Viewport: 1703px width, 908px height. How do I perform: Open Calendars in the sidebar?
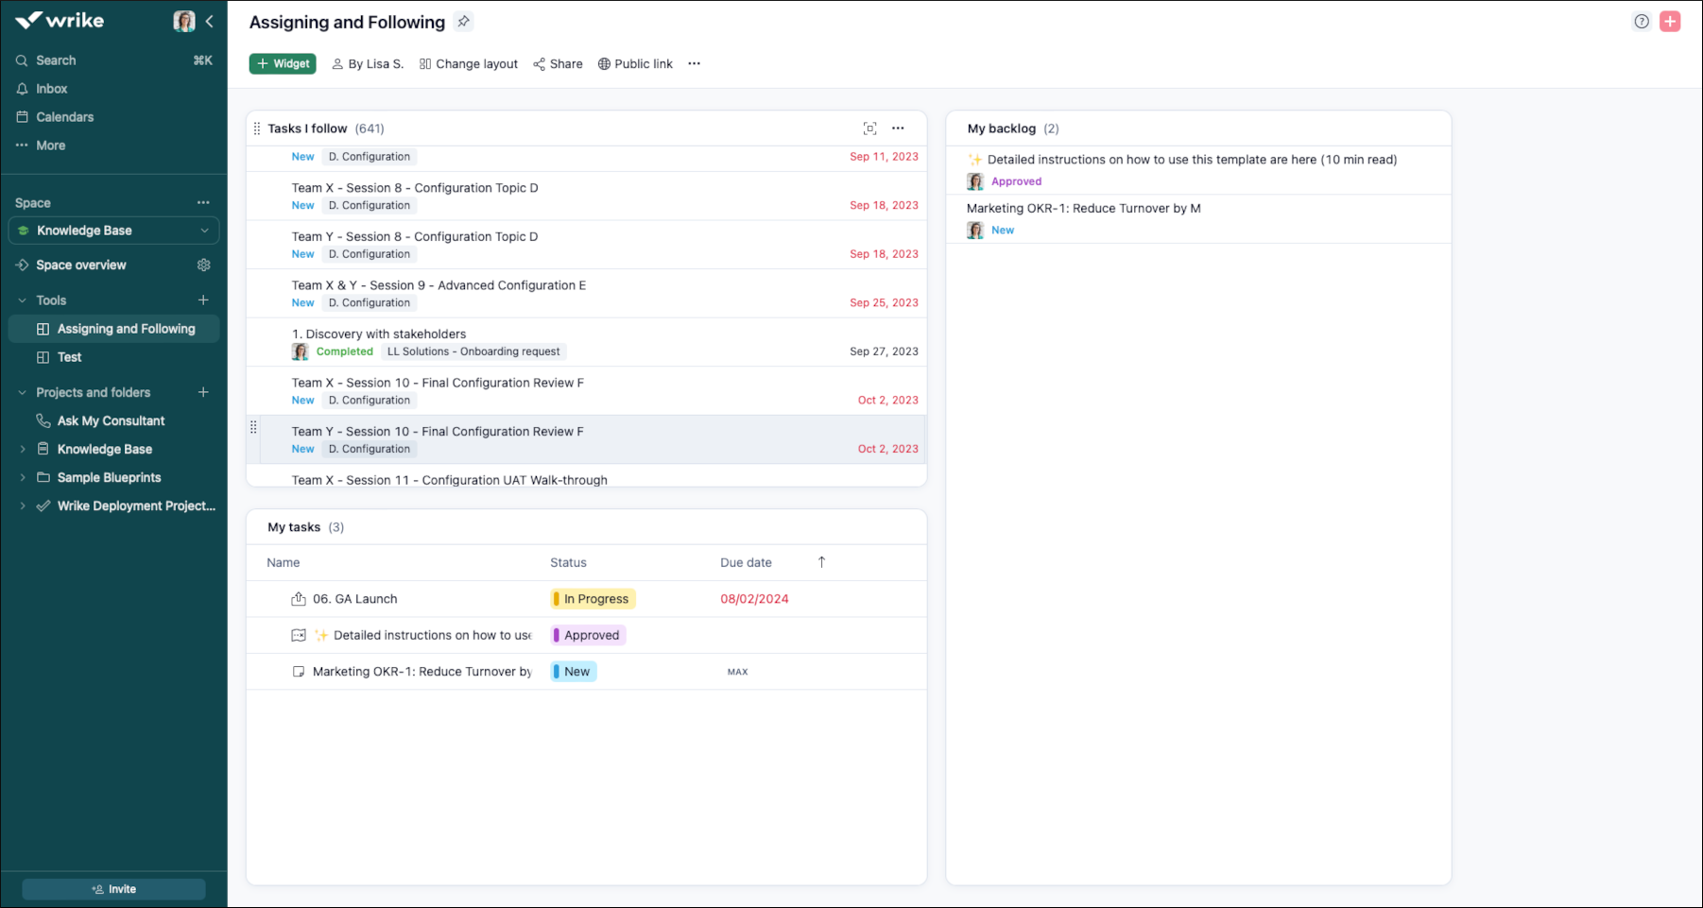click(64, 117)
